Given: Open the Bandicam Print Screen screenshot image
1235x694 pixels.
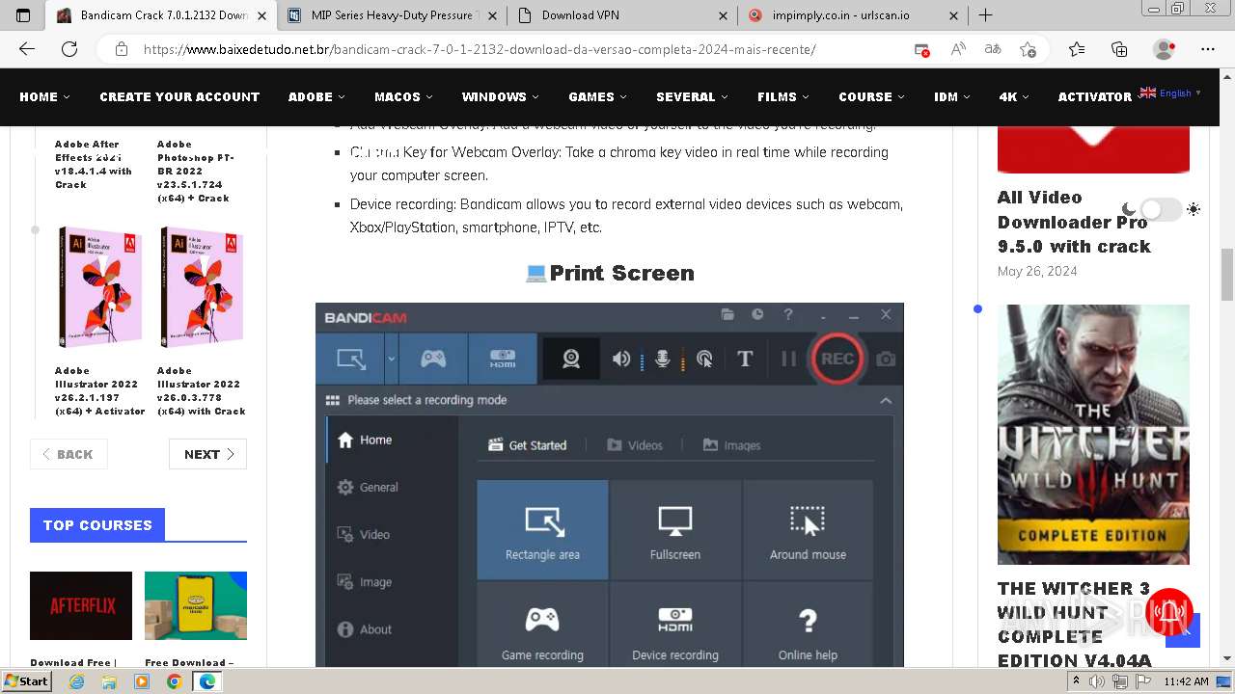Looking at the screenshot, I should pyautogui.click(x=610, y=485).
